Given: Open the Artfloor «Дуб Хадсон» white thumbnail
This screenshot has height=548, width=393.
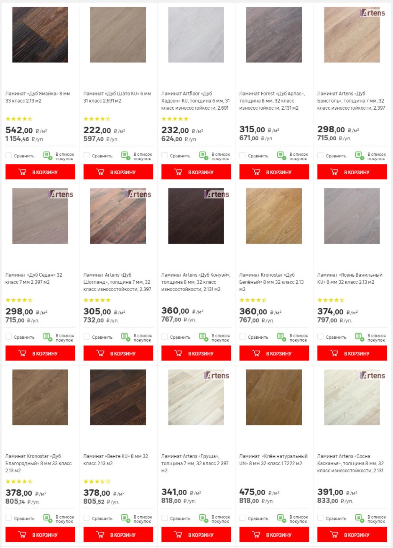Looking at the screenshot, I should point(196,35).
